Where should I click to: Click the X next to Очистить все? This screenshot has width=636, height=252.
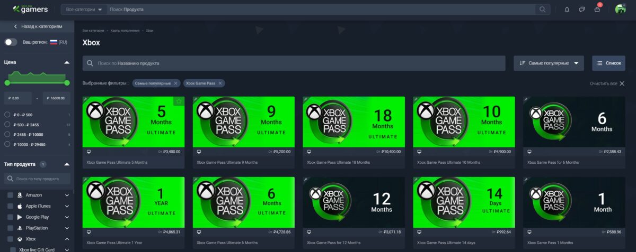pyautogui.click(x=622, y=83)
